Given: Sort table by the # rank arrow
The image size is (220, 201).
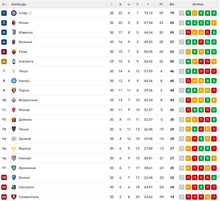Looking at the screenshot, I should click(x=4, y=4).
